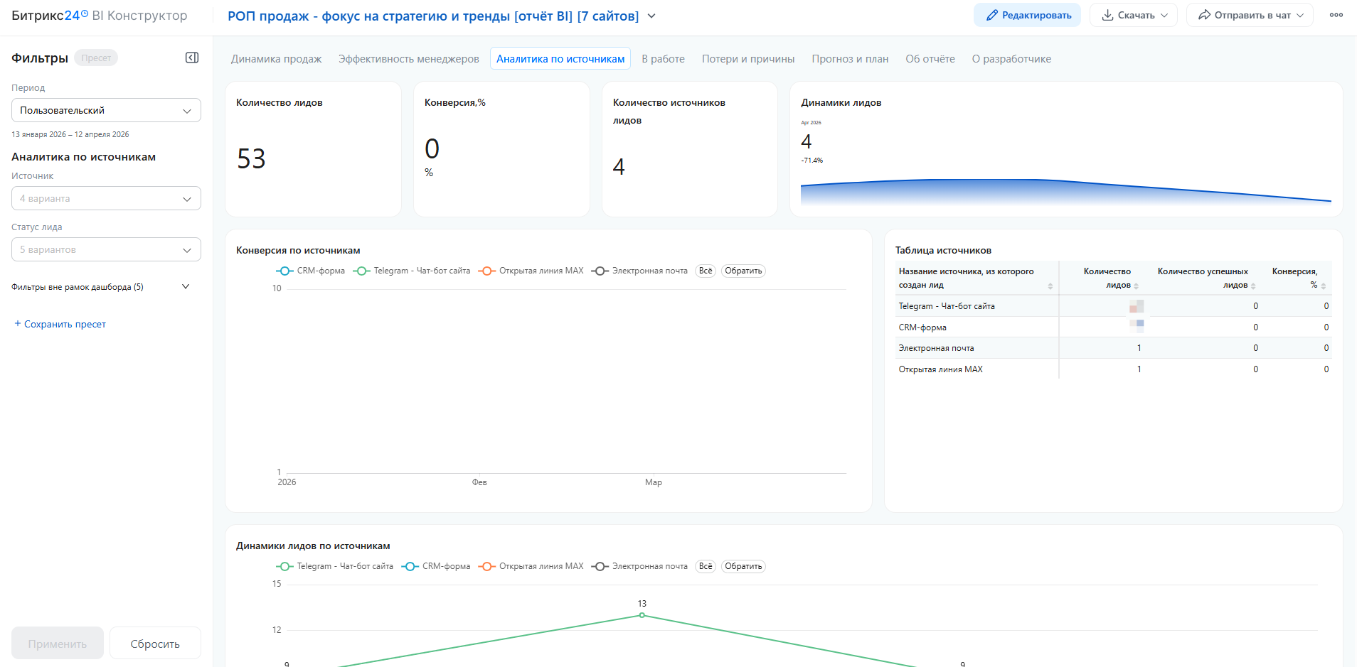Toggle Открытая линия MAX in leads dynamics legend
Image resolution: width=1357 pixels, height=667 pixels.
pyautogui.click(x=532, y=566)
